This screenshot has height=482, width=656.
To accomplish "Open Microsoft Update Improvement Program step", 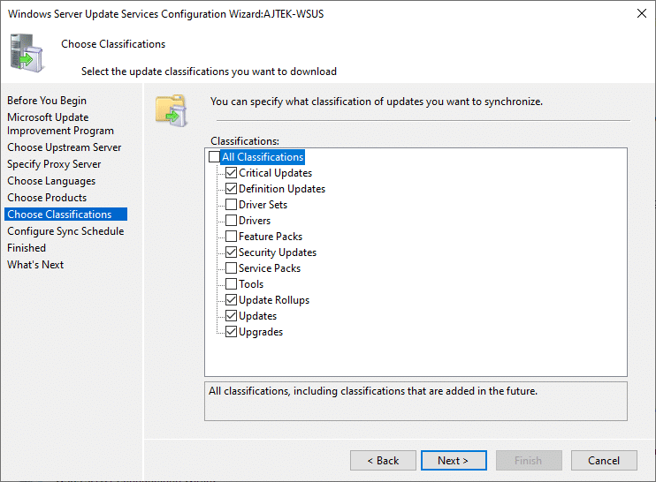I will pyautogui.click(x=60, y=124).
